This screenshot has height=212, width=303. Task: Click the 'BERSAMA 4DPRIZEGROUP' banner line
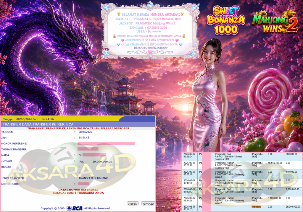[151, 48]
